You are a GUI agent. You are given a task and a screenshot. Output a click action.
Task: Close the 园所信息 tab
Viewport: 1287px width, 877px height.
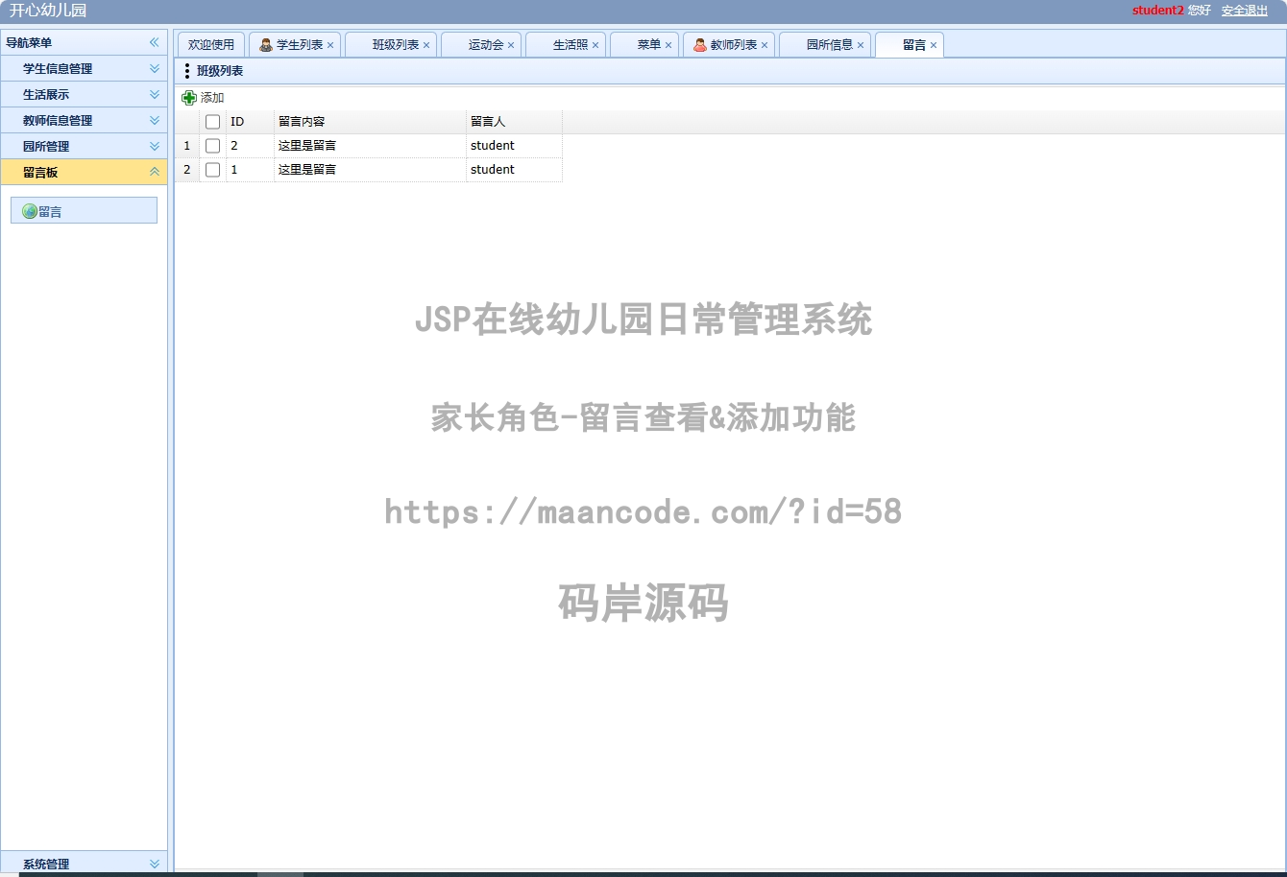coord(861,45)
